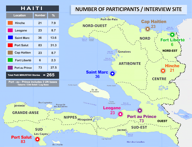The width and height of the screenshot is (192, 147).
Task: Click the red Port Salut map marker
Action: click(37, 139)
